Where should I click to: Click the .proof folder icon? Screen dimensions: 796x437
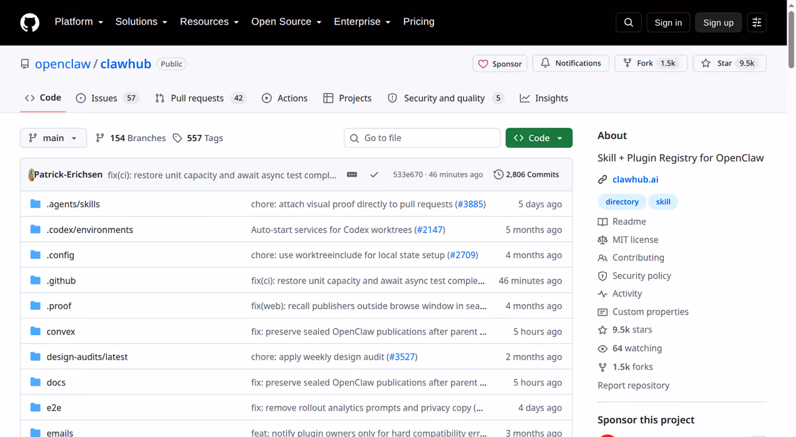(x=36, y=306)
